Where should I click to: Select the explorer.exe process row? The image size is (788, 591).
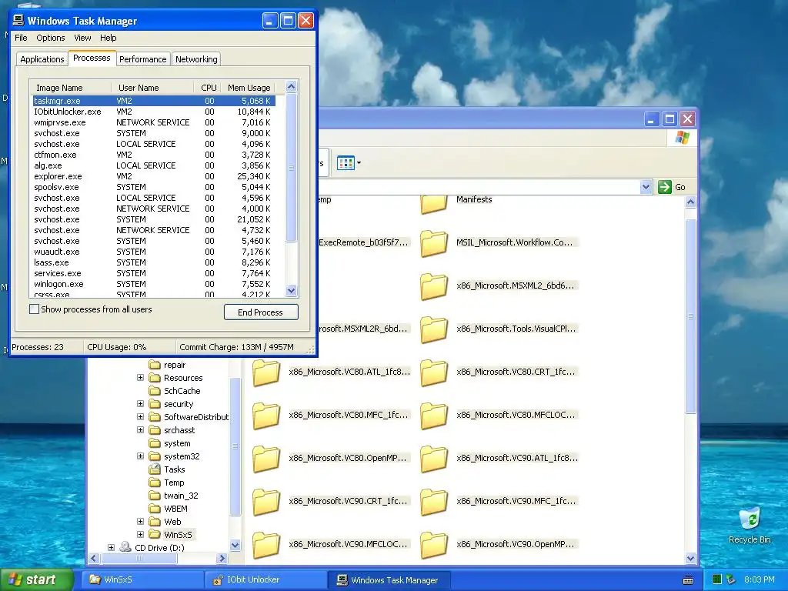tap(153, 176)
